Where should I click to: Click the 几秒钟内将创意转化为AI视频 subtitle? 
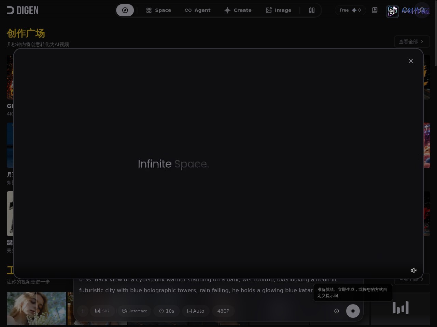click(x=38, y=44)
